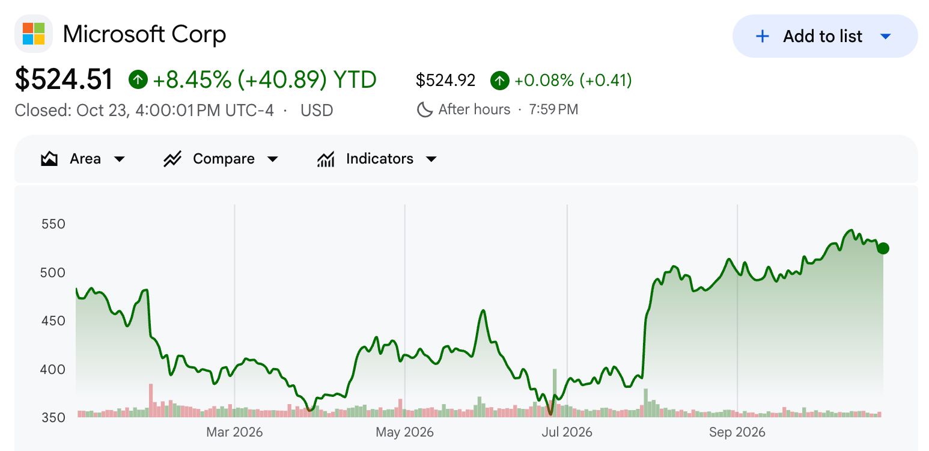Screen dimensions: 929x451
Task: Click the $524.51 closing price
Action: pyautogui.click(x=64, y=79)
